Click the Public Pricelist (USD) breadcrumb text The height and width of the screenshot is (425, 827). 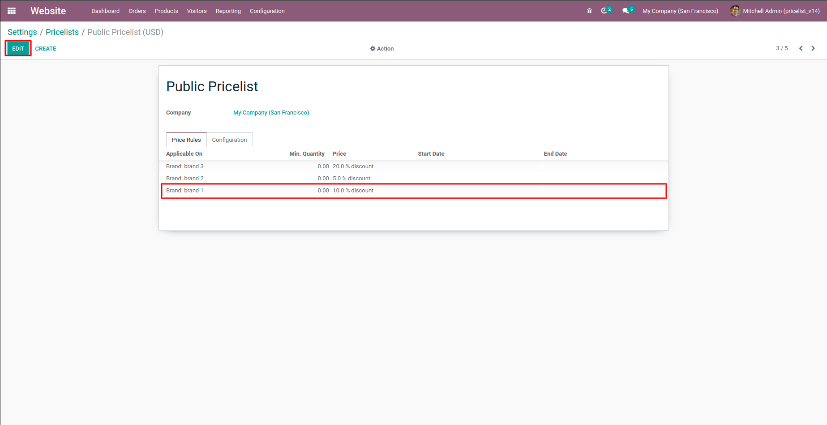pyautogui.click(x=125, y=32)
